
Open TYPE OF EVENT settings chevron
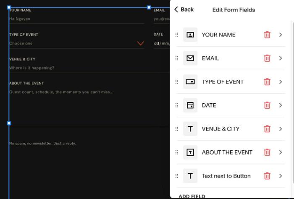coord(281,82)
